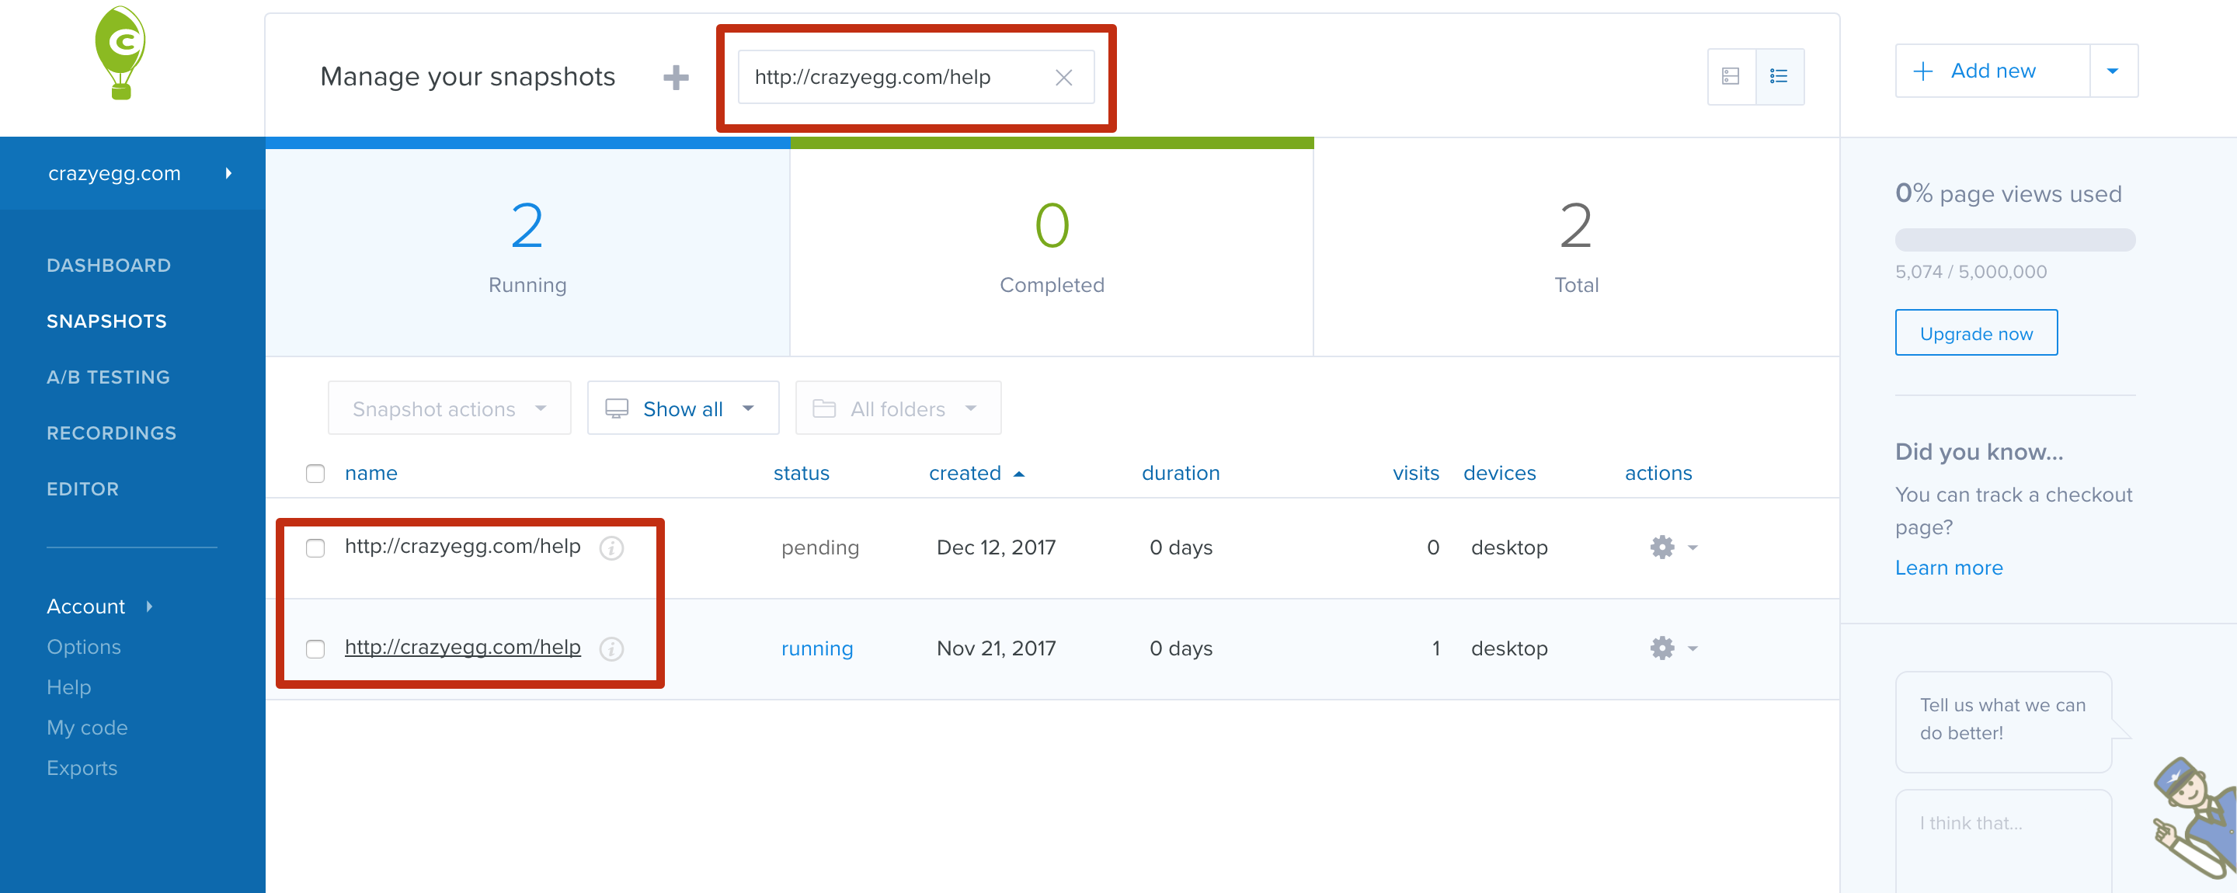The width and height of the screenshot is (2237, 893).
Task: Expand the Account menu in sidebar
Action: pos(100,606)
